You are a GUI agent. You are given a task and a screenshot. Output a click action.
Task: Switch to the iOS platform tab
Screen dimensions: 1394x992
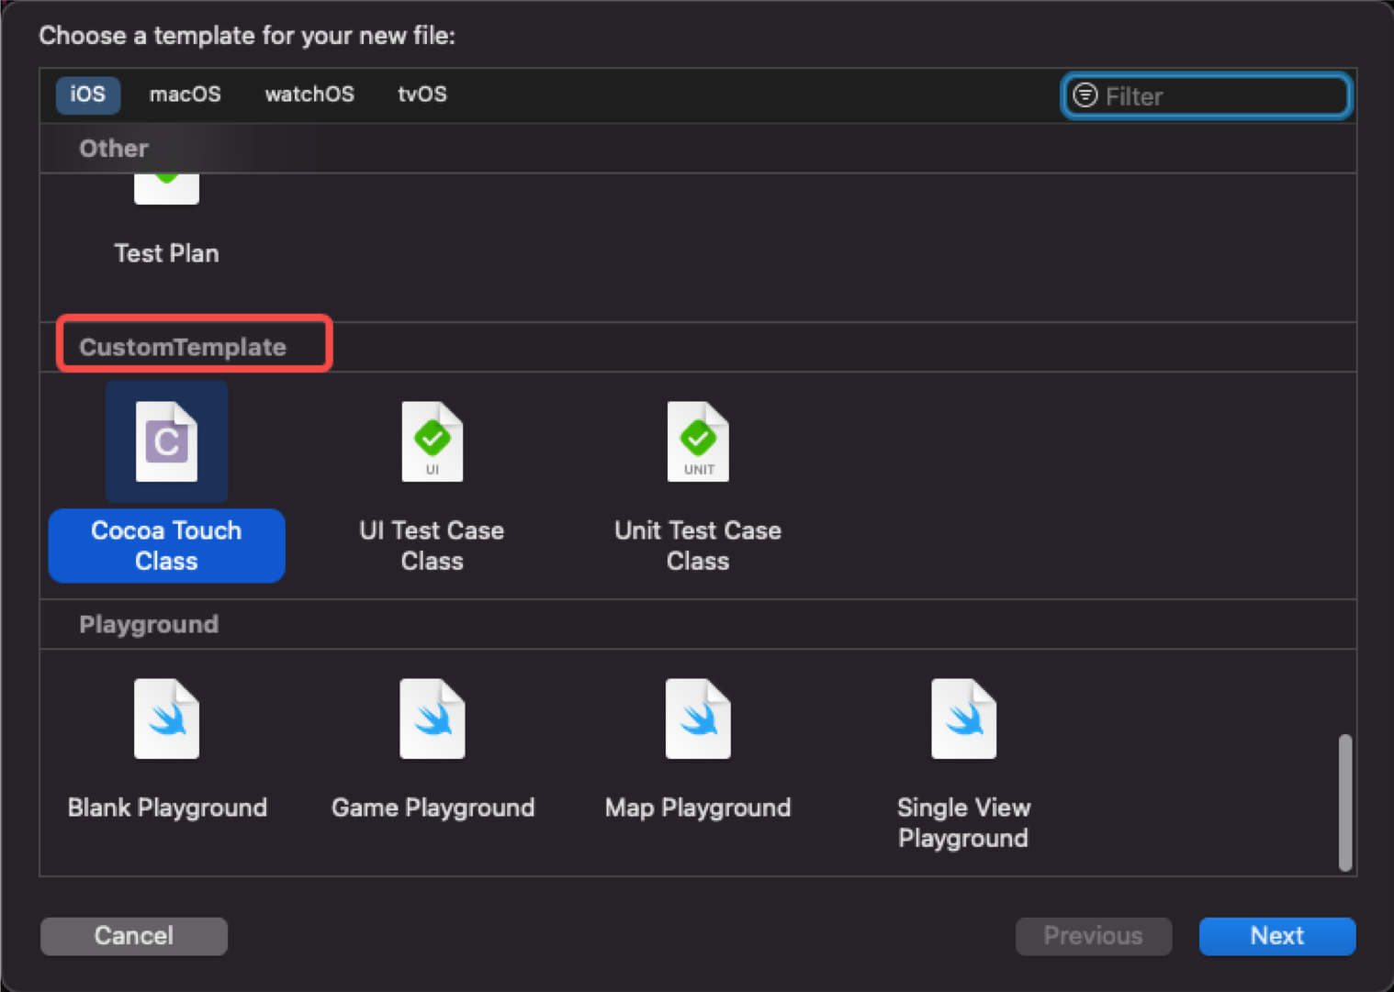point(88,95)
